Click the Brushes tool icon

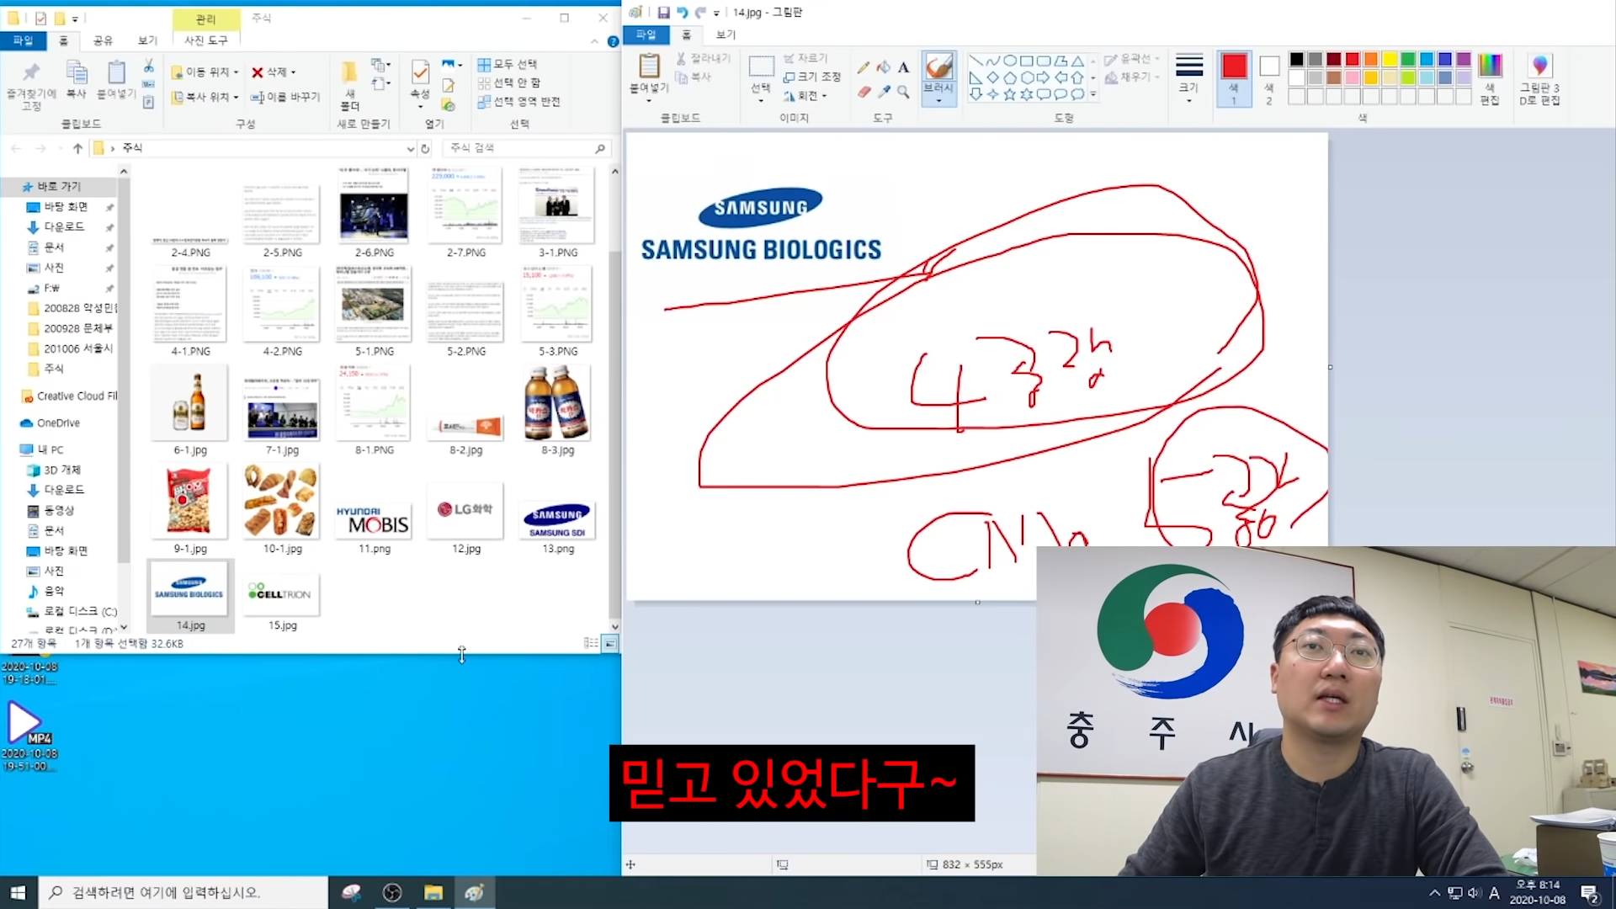pos(938,66)
